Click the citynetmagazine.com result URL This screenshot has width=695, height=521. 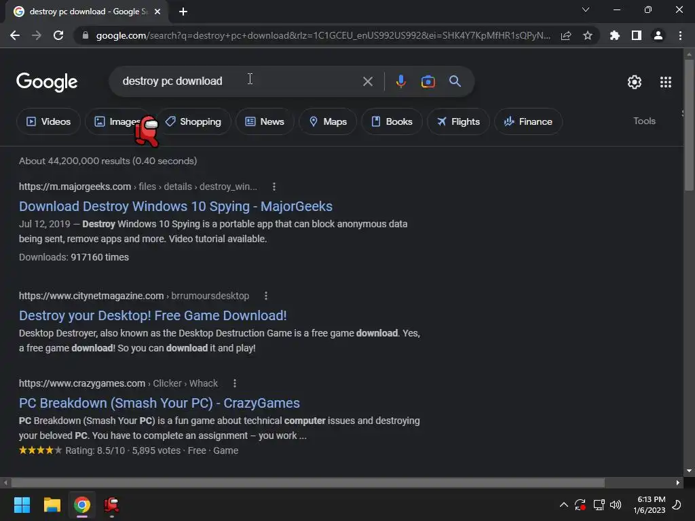click(x=134, y=296)
